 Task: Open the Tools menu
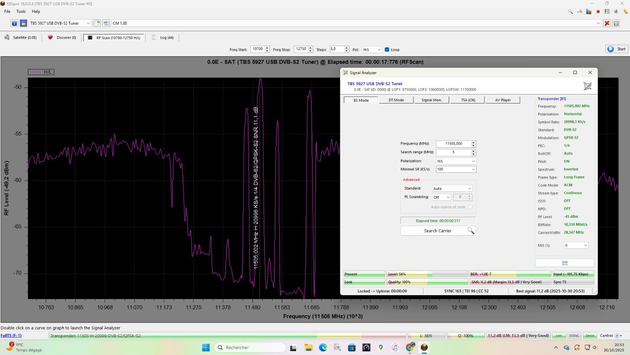point(21,11)
